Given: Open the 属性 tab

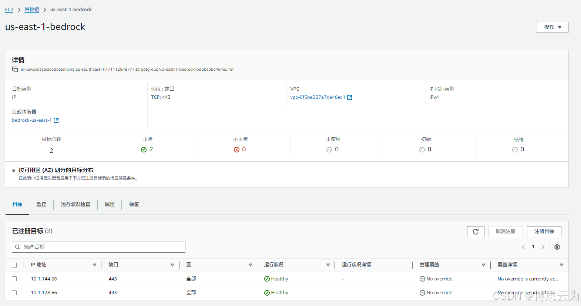Looking at the screenshot, I should click(110, 204).
